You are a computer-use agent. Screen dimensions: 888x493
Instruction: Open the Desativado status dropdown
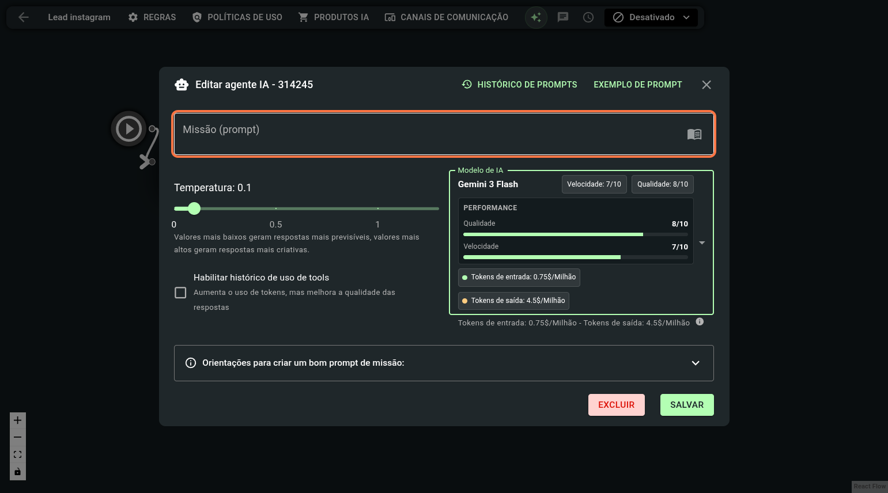pos(651,17)
